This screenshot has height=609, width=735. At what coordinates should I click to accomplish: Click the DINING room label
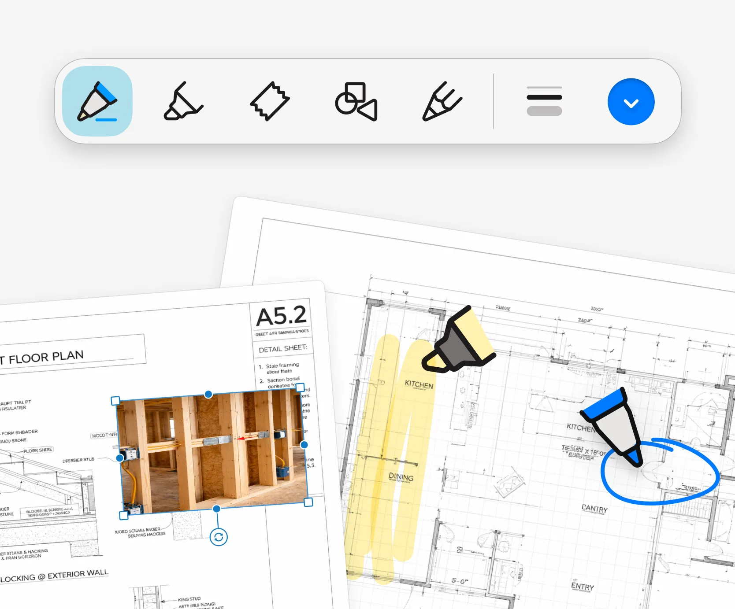tap(401, 477)
